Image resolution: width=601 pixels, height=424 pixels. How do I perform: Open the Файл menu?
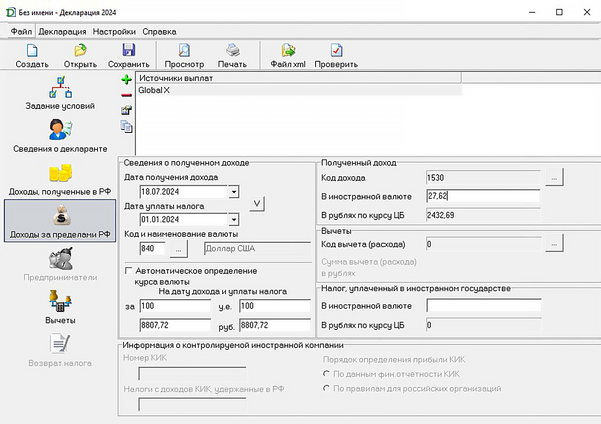pyautogui.click(x=21, y=32)
